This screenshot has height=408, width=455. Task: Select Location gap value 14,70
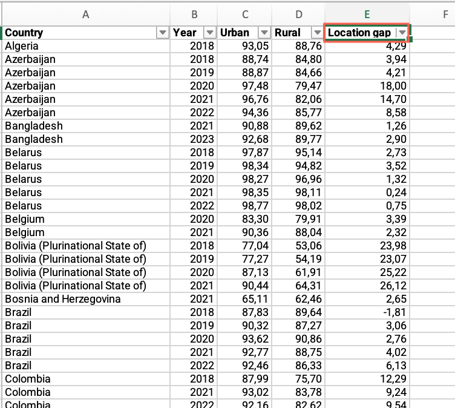pyautogui.click(x=367, y=99)
